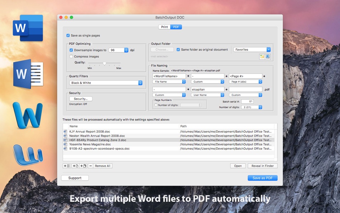Click the blue bookmark icon under Favorites
The image size is (340, 213).
268,57
